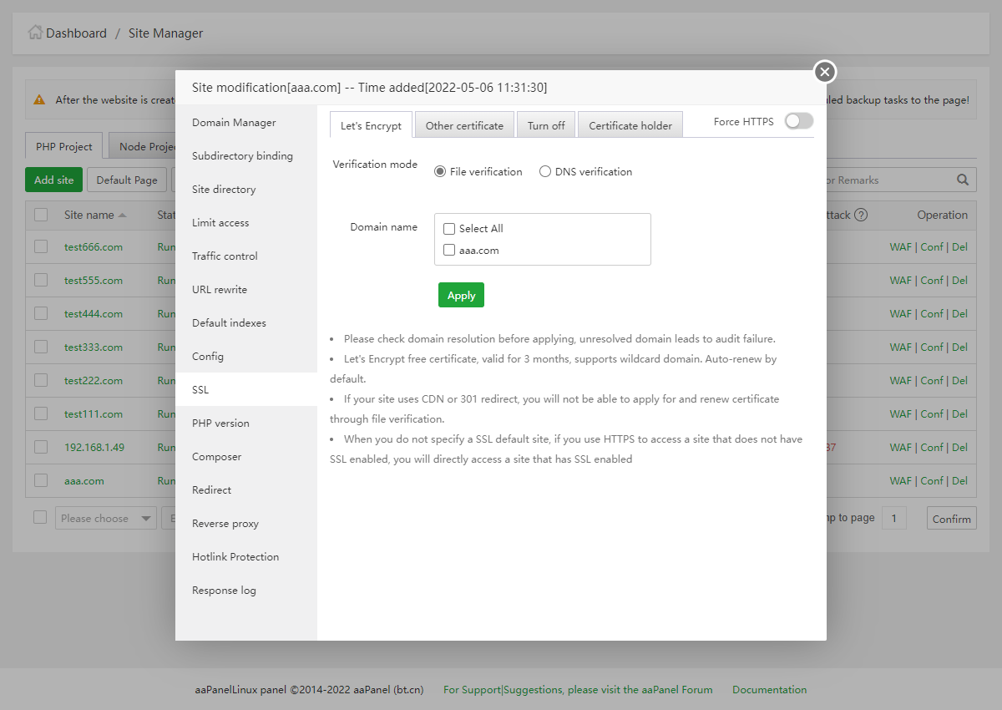The image size is (1002, 710).
Task: Click the Attack help question mark icon
Action: pos(861,215)
